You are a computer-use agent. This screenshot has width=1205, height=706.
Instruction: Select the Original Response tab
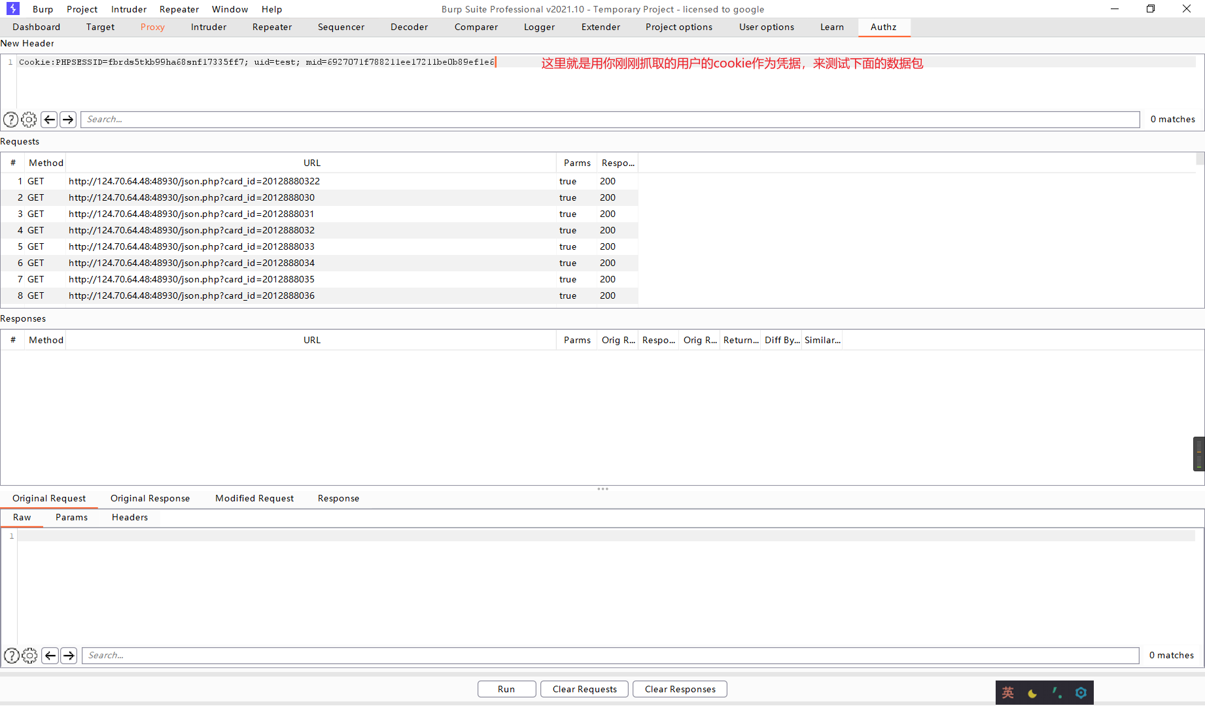150,499
